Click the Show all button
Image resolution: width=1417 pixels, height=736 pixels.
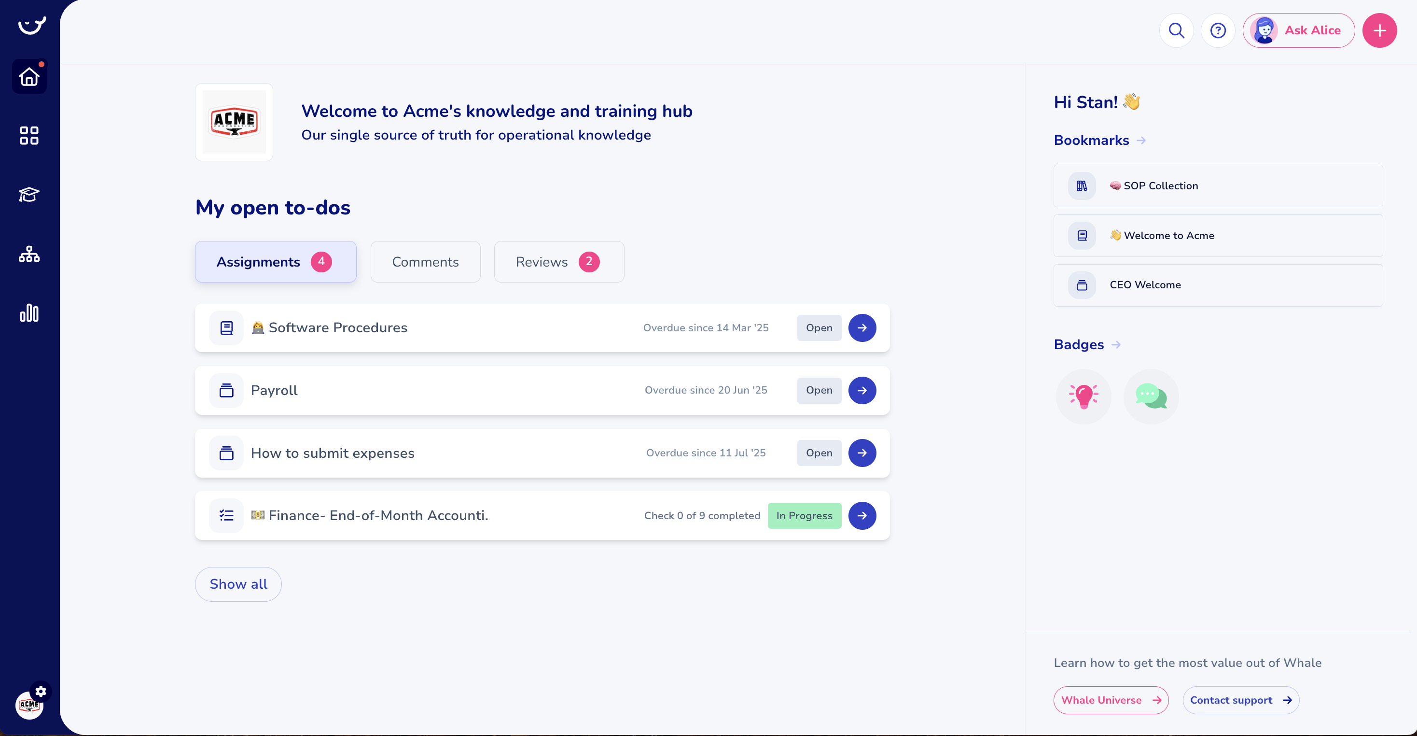238,584
